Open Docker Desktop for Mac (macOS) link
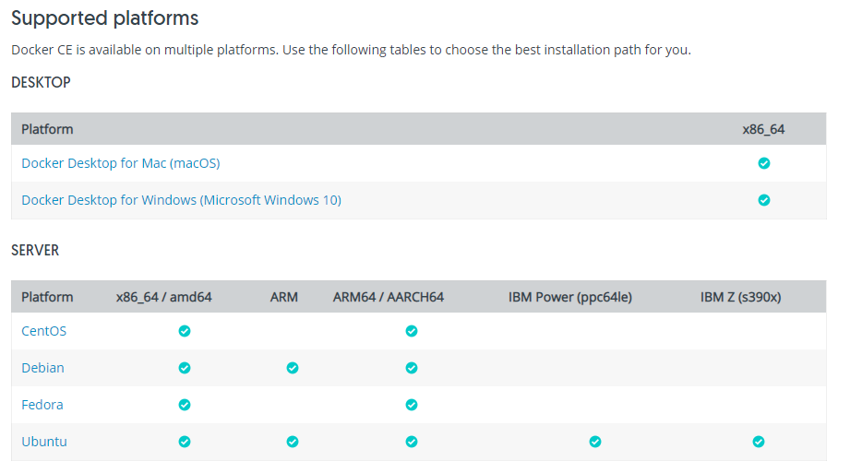 pos(120,163)
